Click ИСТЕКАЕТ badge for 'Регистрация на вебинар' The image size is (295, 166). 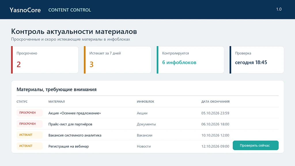coord(30,146)
